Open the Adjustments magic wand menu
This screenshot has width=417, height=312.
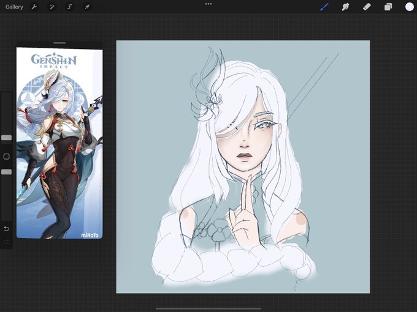click(52, 7)
